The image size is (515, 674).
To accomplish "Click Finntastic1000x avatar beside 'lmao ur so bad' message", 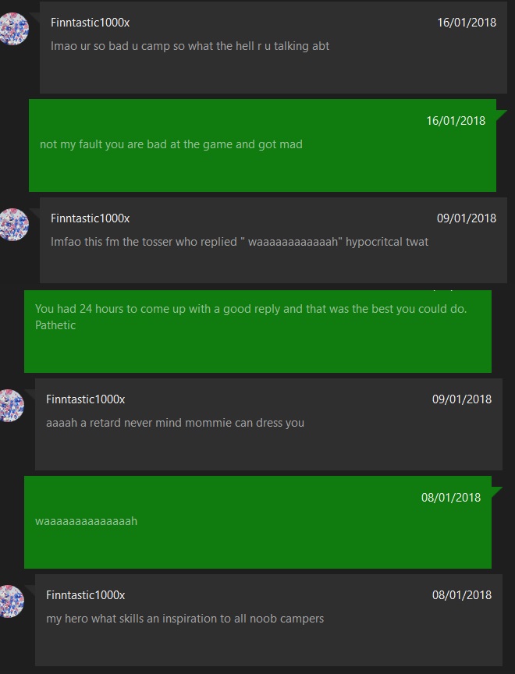I will coord(13,29).
